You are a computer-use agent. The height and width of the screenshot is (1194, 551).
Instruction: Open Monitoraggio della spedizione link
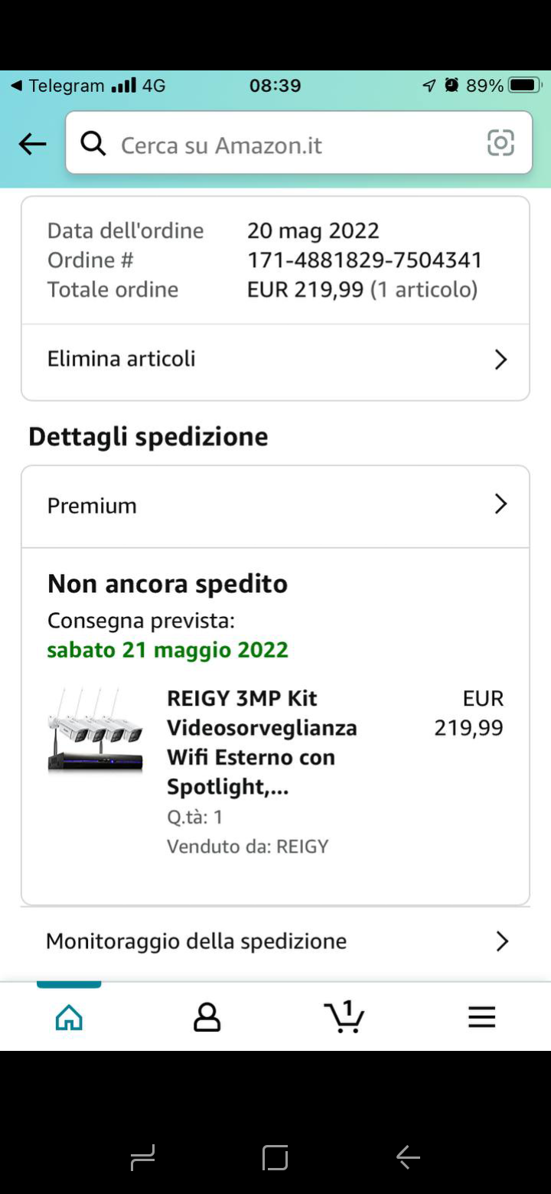click(x=197, y=941)
